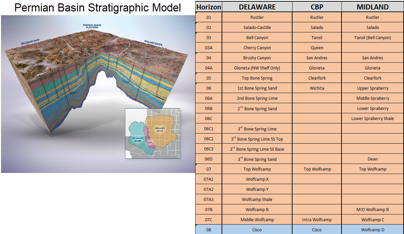This screenshot has height=234, width=404.
Task: Click the inset basin location map
Action: 152,134
